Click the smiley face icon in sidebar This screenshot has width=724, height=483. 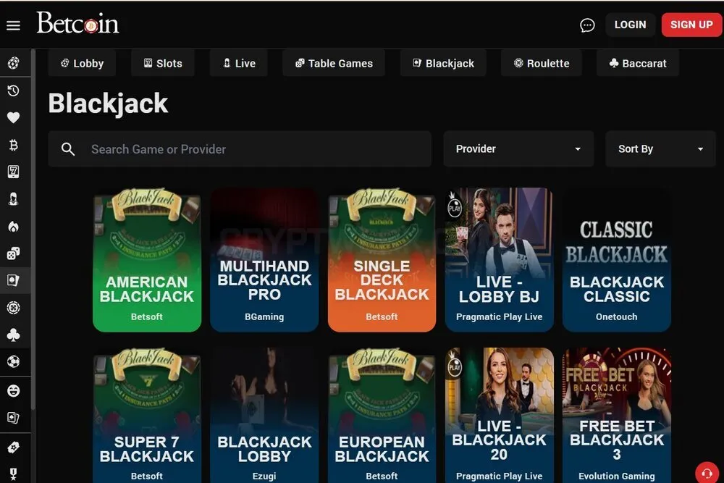tap(13, 390)
